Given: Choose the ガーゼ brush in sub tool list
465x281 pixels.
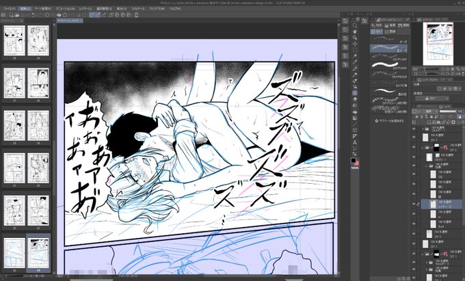Looking at the screenshot, I should pyautogui.click(x=390, y=40).
